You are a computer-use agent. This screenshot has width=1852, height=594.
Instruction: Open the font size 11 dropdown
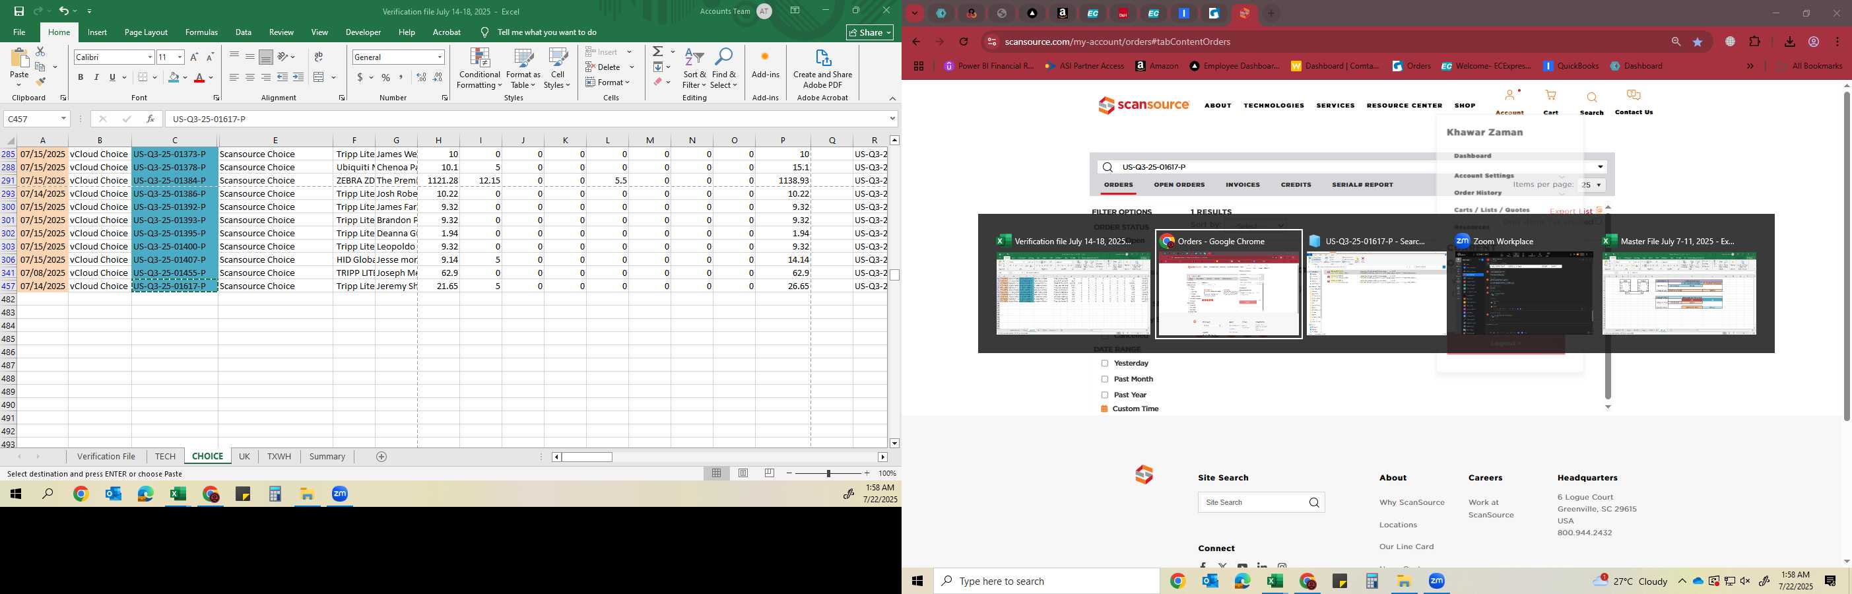(180, 57)
